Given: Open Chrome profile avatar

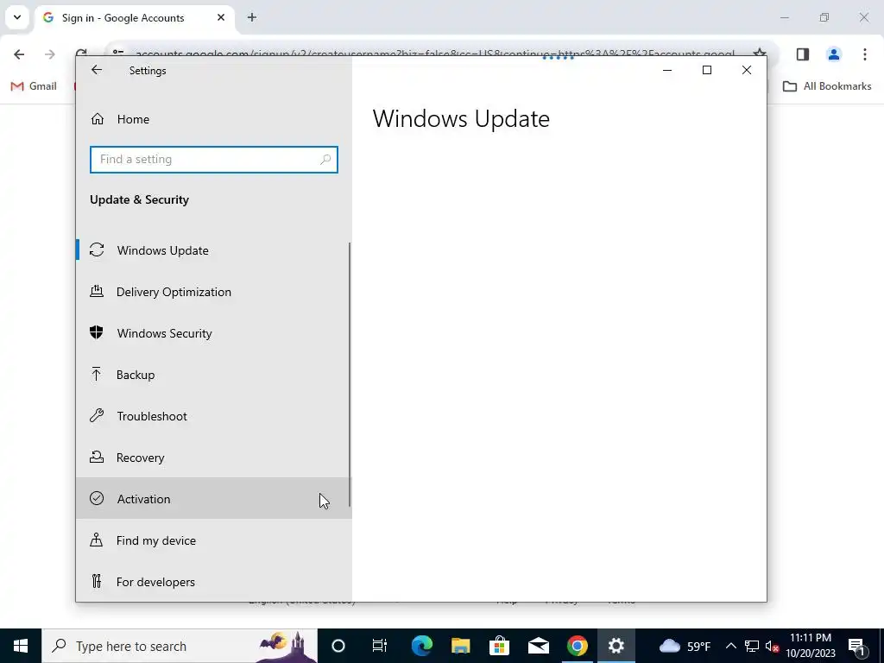Looking at the screenshot, I should coord(834,54).
